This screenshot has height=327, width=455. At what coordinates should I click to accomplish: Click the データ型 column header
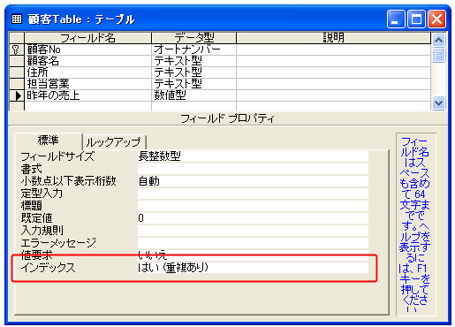[193, 38]
